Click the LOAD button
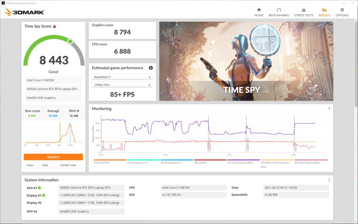Viewport: 358px width, 224px height. (x=30, y=165)
